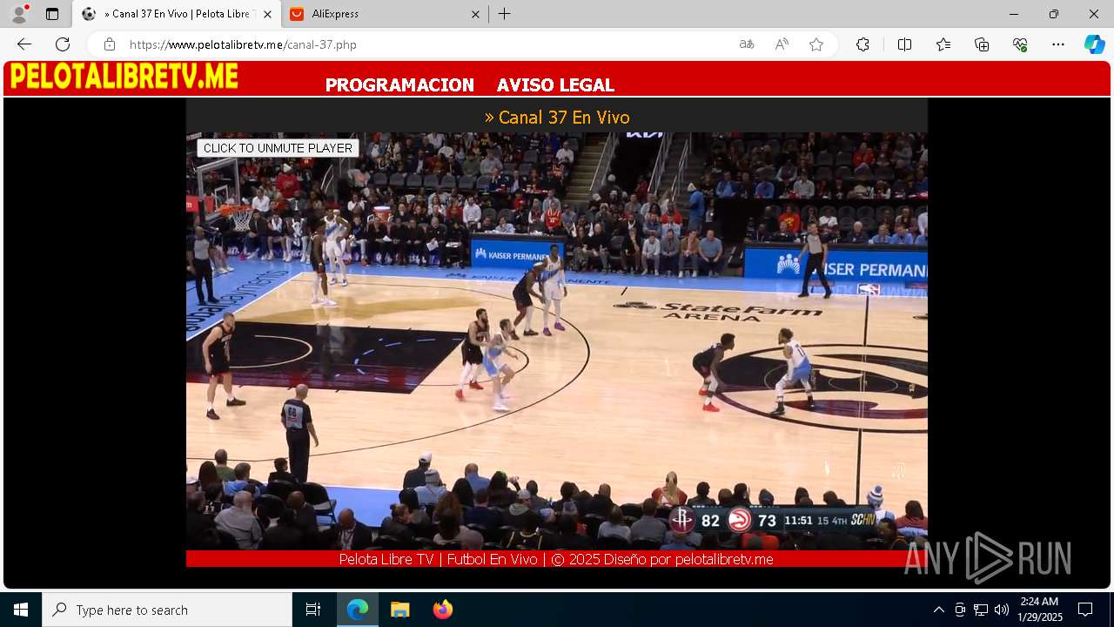Open the translate page icon
The width and height of the screenshot is (1114, 627).
pos(747,44)
